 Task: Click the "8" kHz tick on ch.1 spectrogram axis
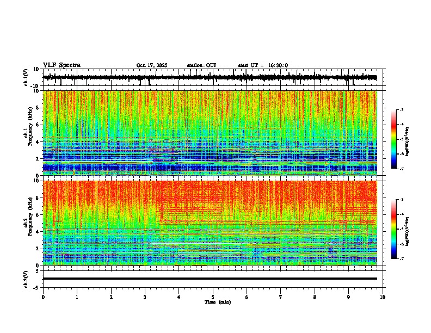pyautogui.click(x=38, y=108)
